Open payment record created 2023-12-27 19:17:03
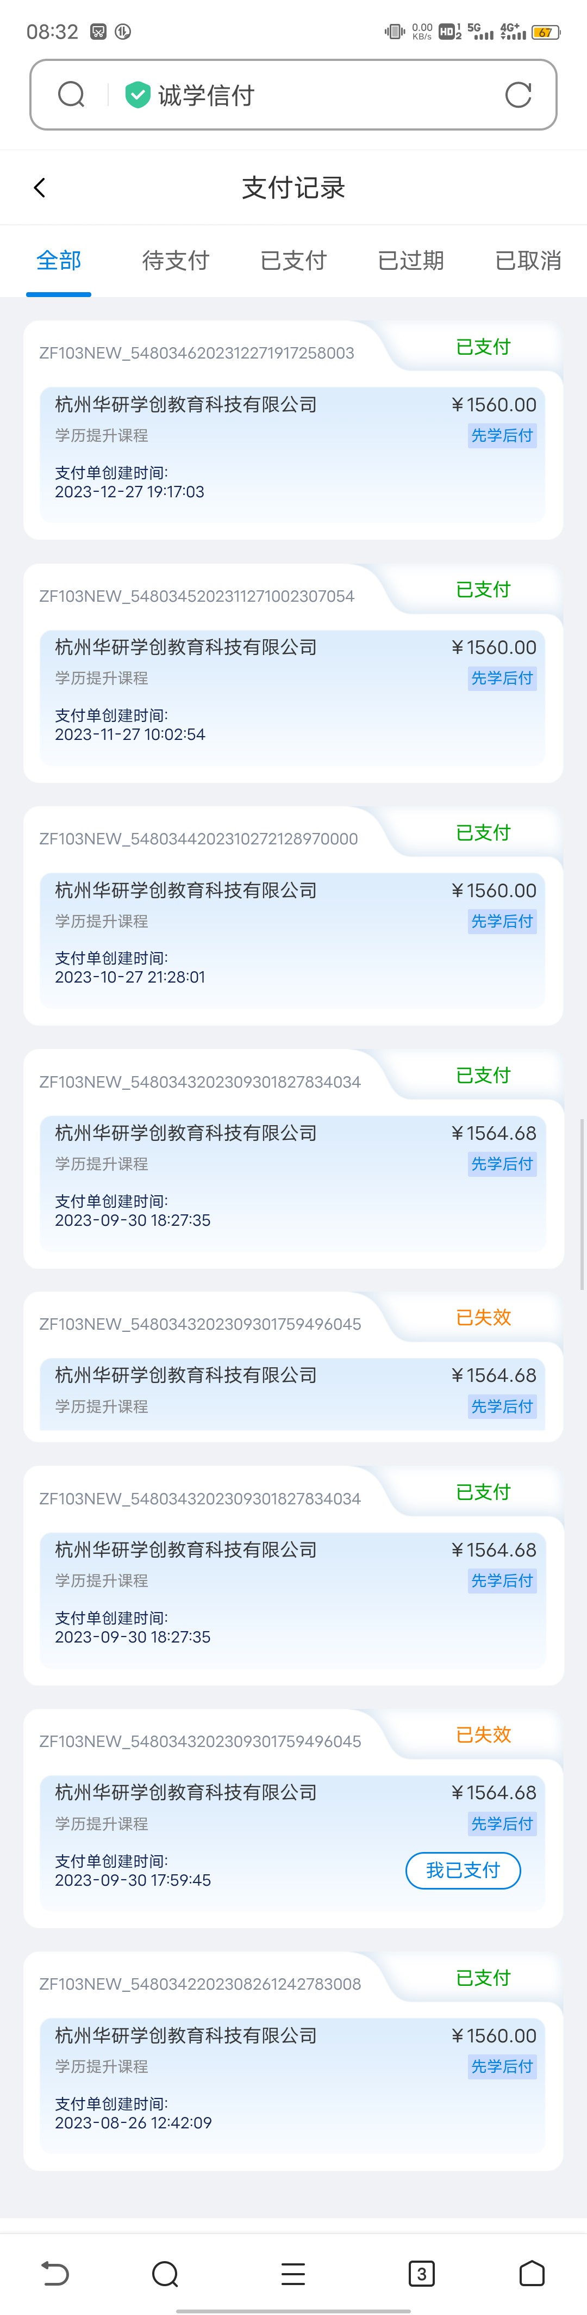 tap(292, 454)
